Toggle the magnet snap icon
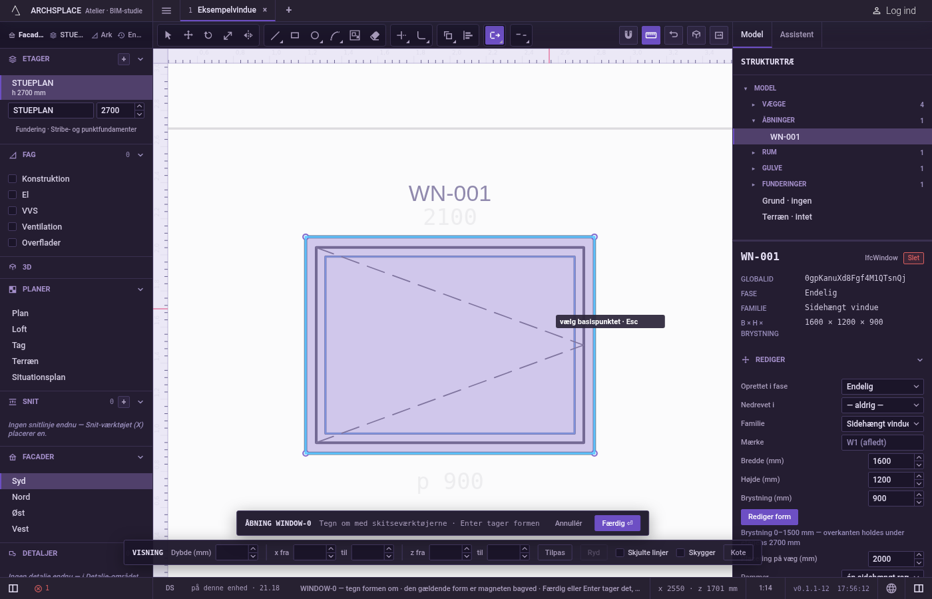The image size is (932, 599). click(628, 35)
